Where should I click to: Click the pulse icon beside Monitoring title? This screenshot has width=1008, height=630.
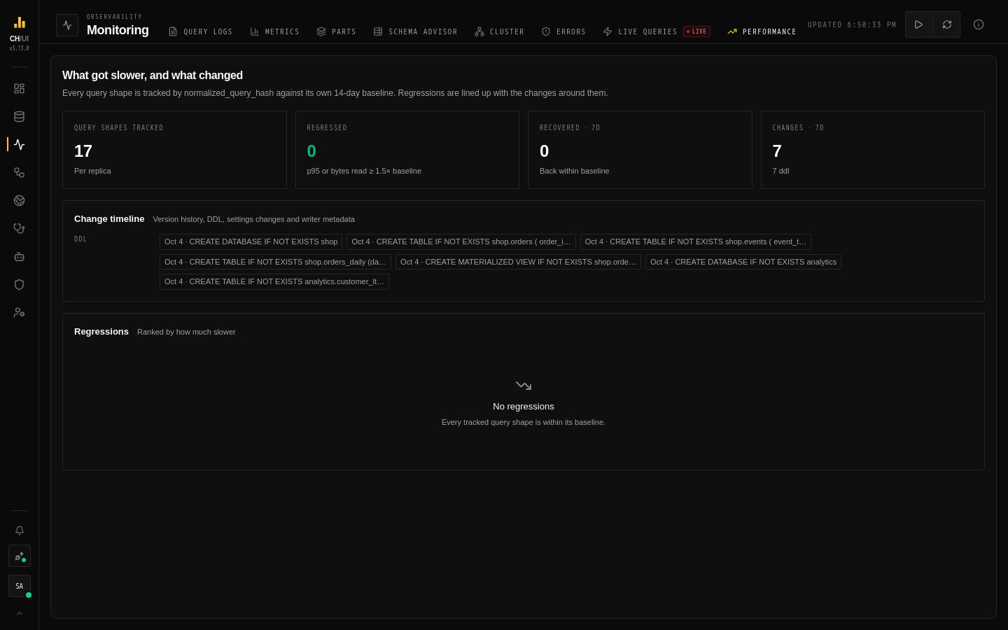point(67,25)
